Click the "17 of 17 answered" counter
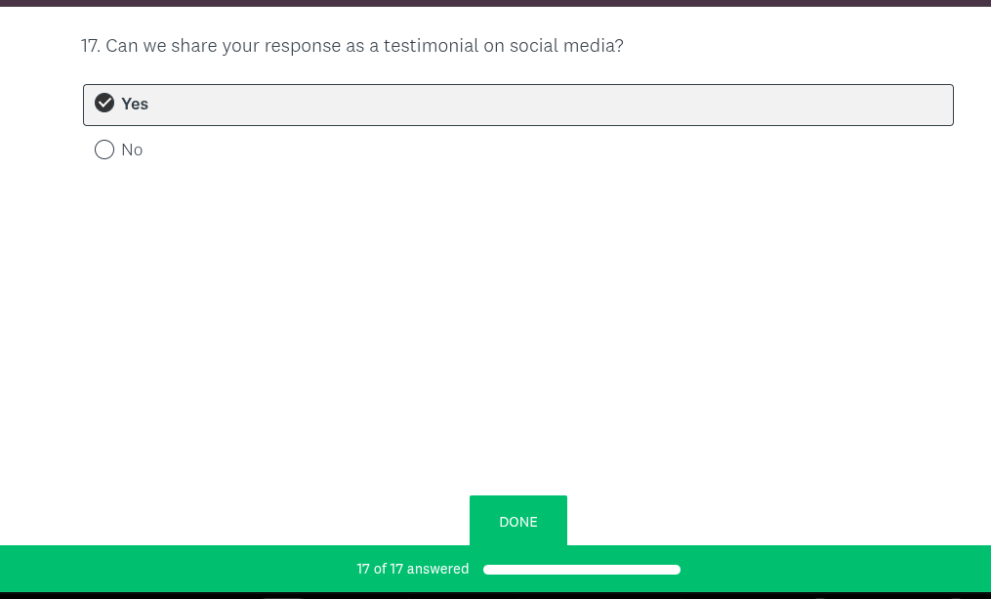Screen dimensions: 991x599 (x=413, y=569)
